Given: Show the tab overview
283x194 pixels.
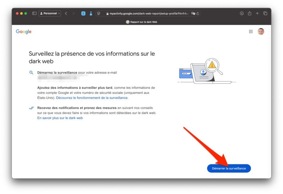Looking at the screenshot, I should tap(265, 14).
